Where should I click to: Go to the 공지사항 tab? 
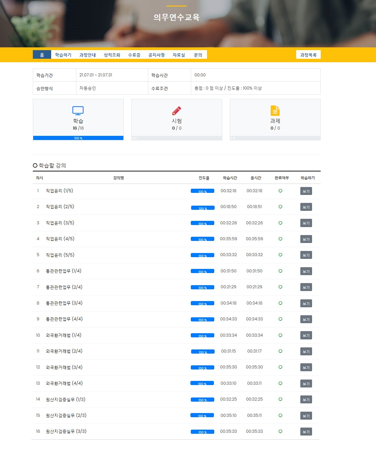click(157, 55)
